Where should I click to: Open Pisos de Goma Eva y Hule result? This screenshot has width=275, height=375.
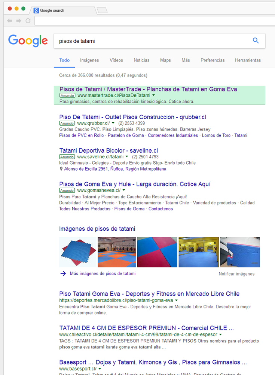(135, 184)
